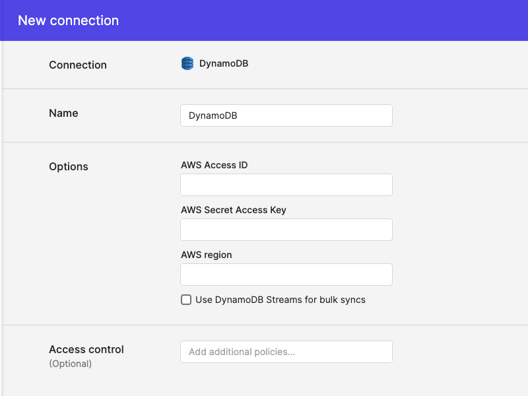Click into the AWS Access ID field
The width and height of the screenshot is (528, 396).
point(286,185)
